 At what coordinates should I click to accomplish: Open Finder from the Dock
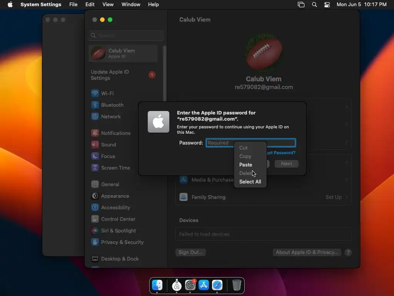157,286
